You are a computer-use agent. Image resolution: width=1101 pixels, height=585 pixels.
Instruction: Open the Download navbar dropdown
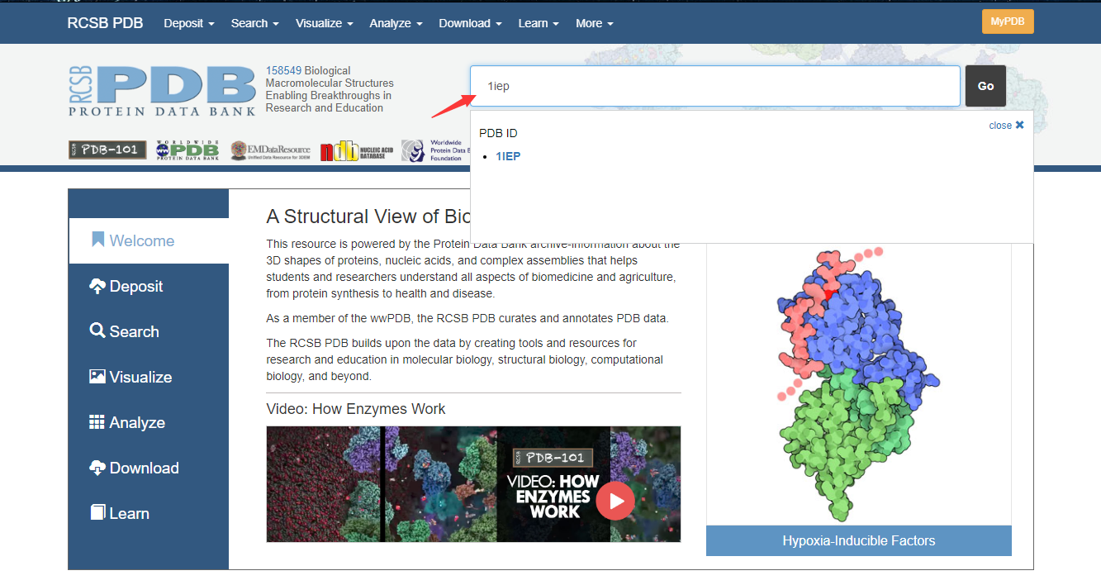pyautogui.click(x=471, y=23)
